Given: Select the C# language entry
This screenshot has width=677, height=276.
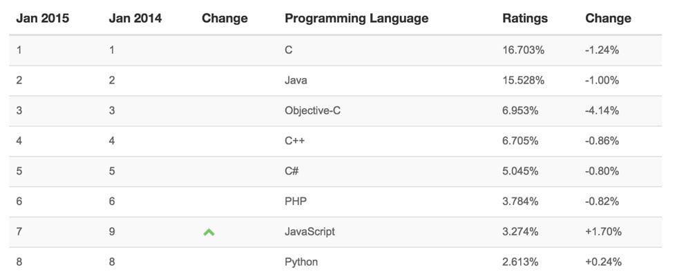Looking at the screenshot, I should [x=292, y=171].
